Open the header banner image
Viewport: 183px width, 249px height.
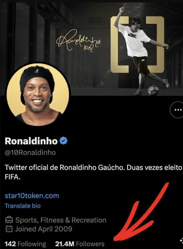[x=92, y=49]
